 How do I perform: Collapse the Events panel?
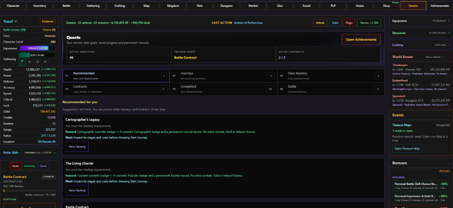tap(448, 115)
